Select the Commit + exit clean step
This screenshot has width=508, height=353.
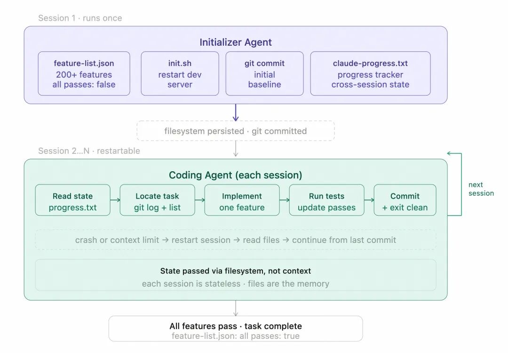[x=405, y=201]
